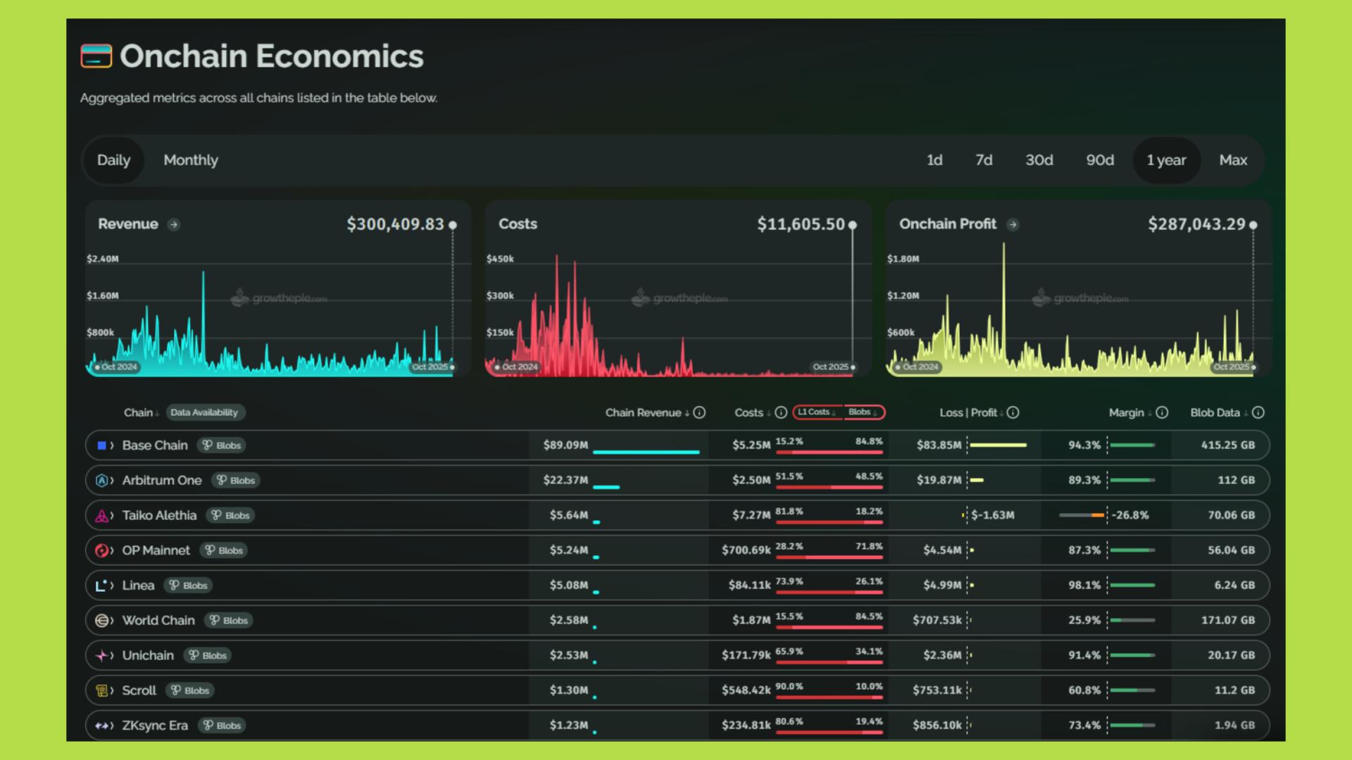Expand the Base Chain row
1352x760 pixels.
[112, 445]
